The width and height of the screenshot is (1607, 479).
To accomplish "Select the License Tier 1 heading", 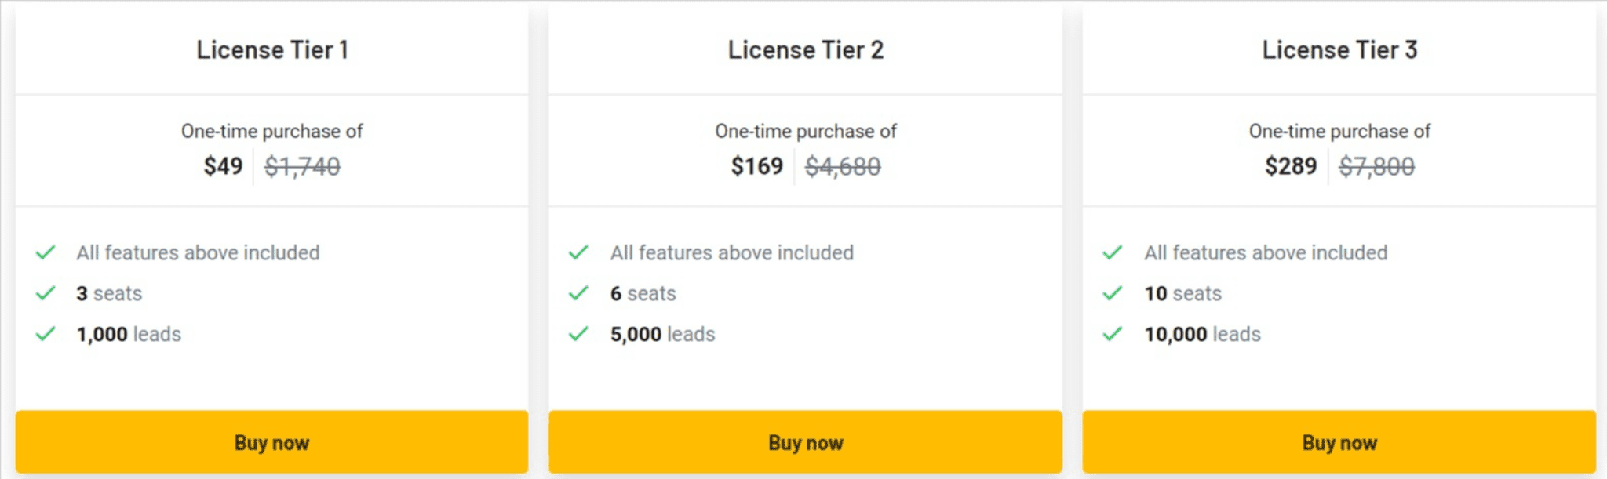I will (x=272, y=50).
